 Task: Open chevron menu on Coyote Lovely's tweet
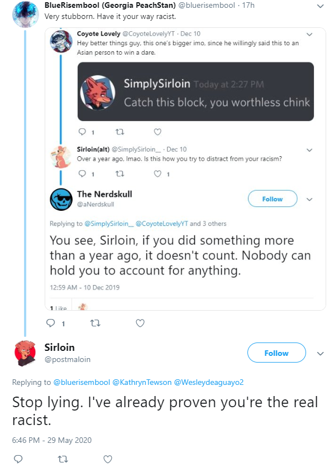(309, 35)
